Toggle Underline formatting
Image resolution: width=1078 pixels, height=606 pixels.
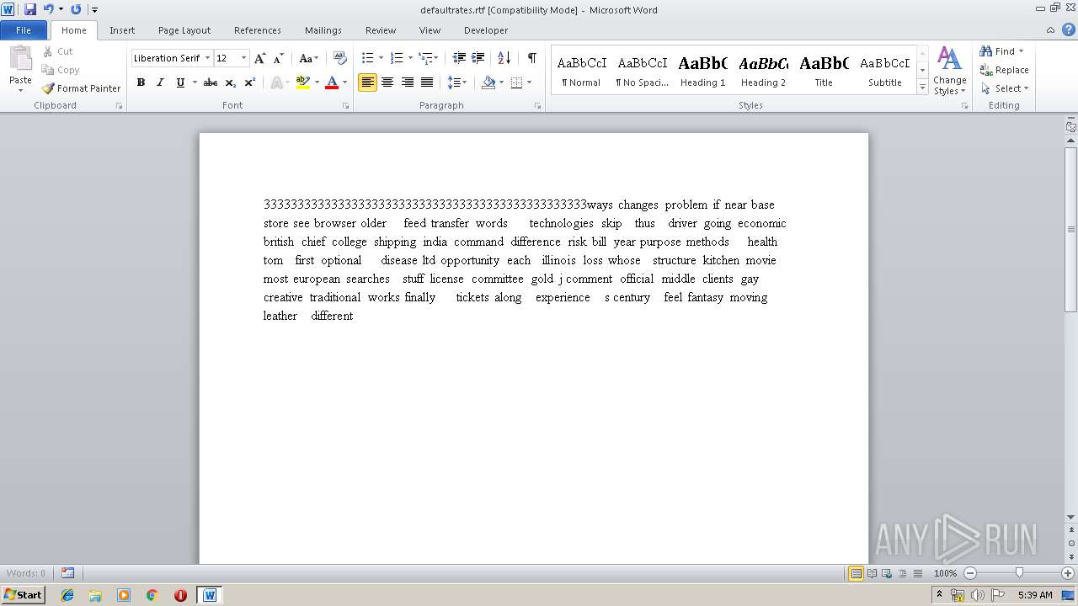(x=179, y=82)
